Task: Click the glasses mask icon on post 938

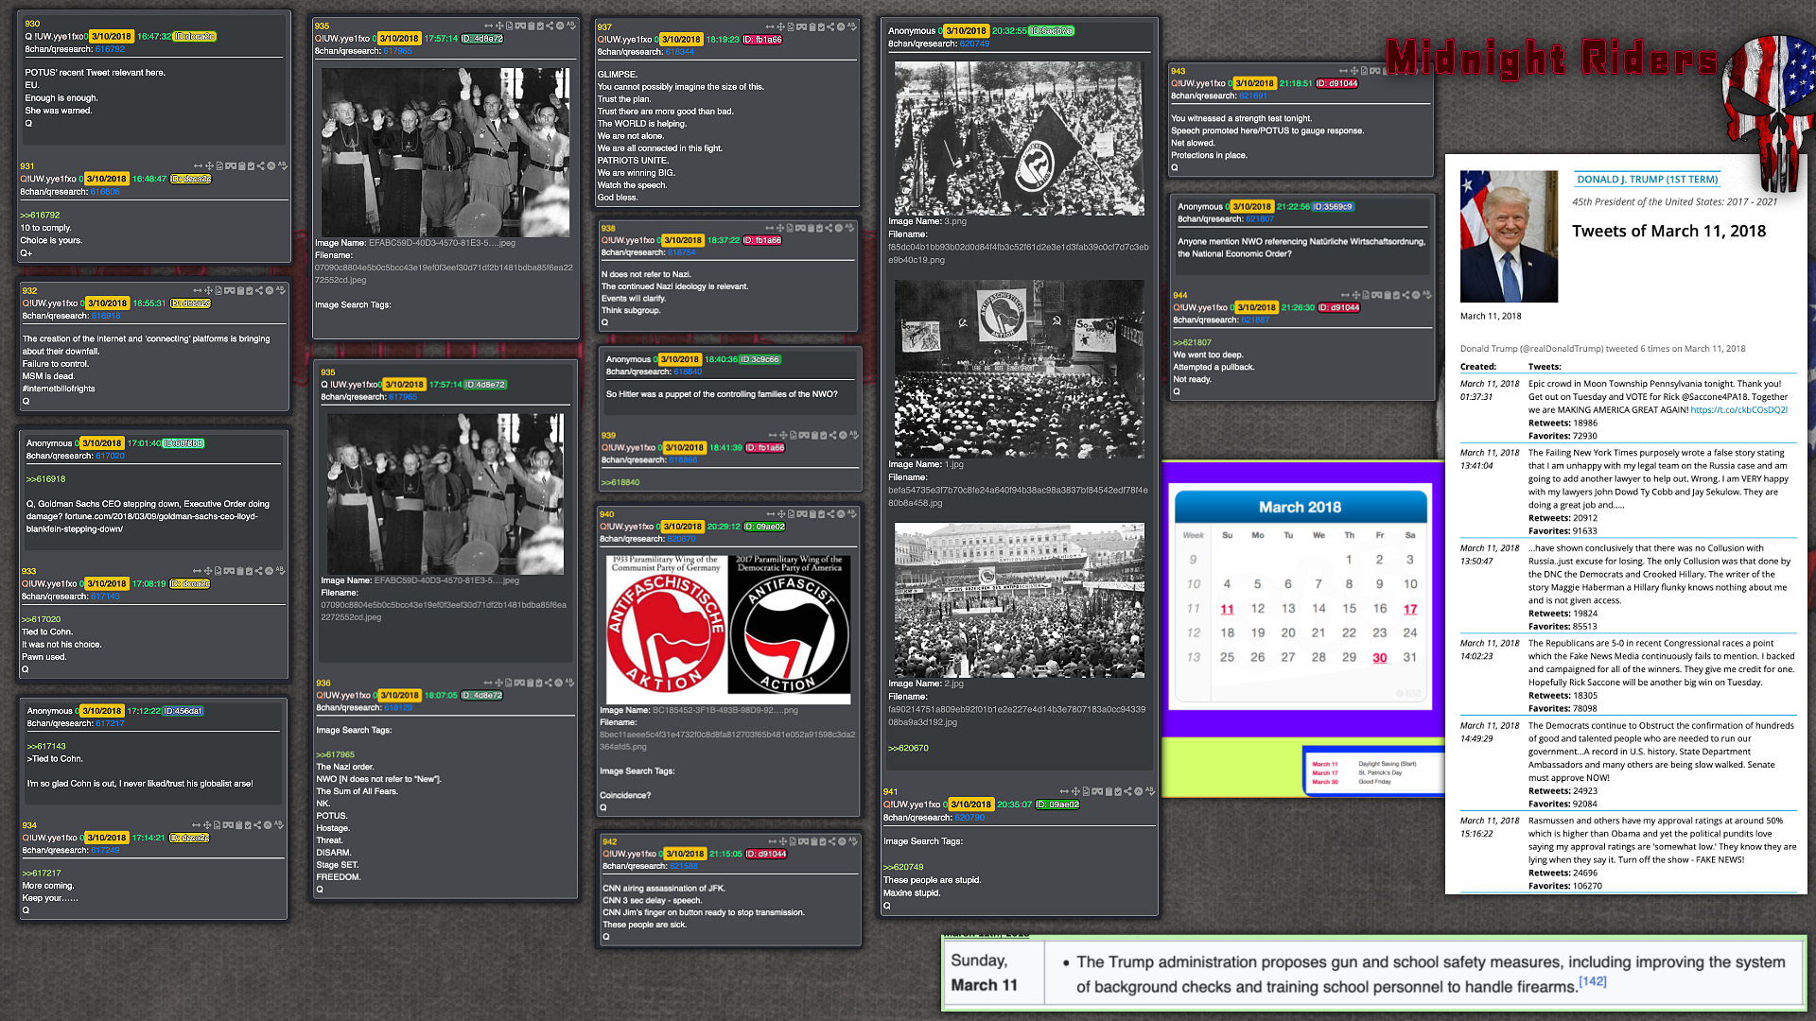Action: (x=801, y=228)
